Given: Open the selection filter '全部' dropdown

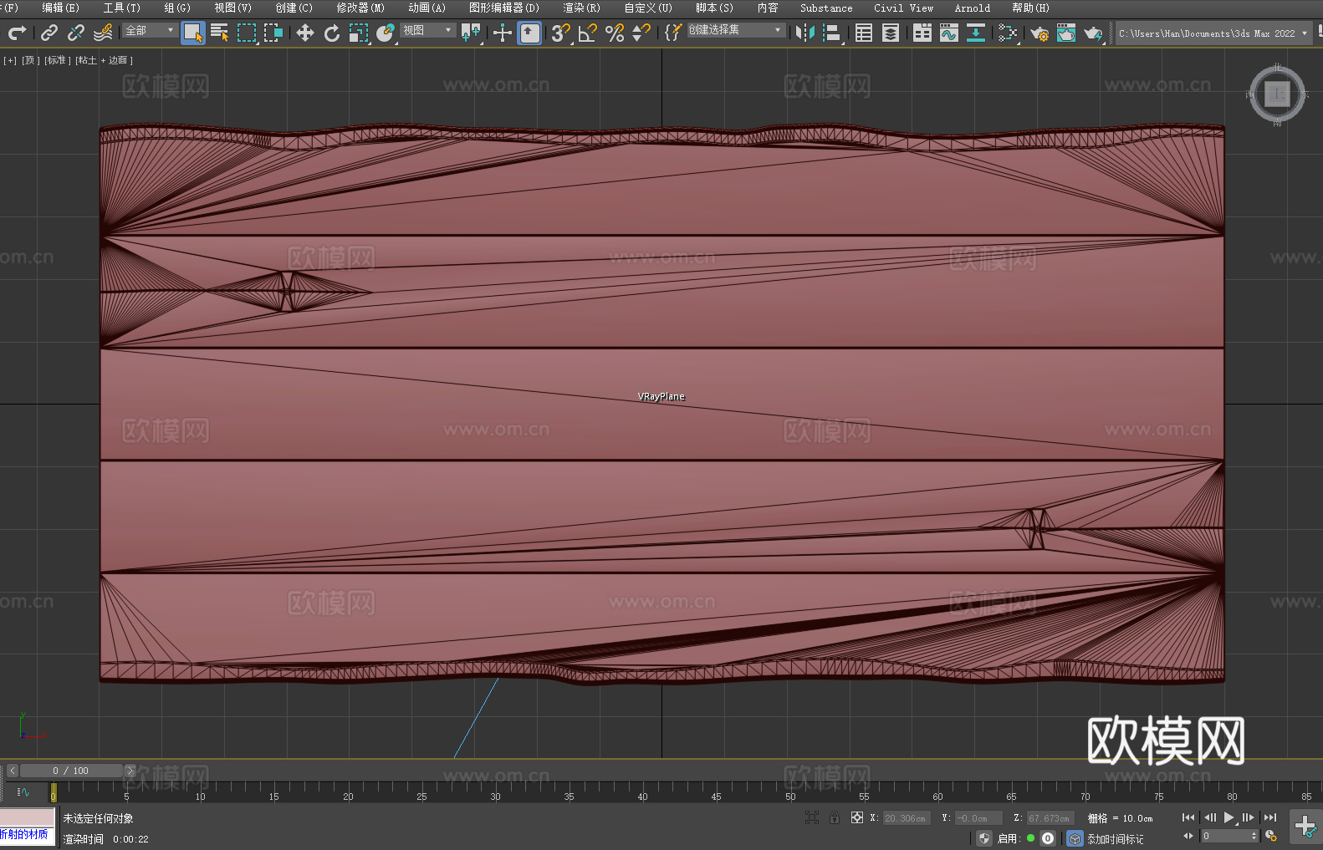Looking at the screenshot, I should click(150, 30).
